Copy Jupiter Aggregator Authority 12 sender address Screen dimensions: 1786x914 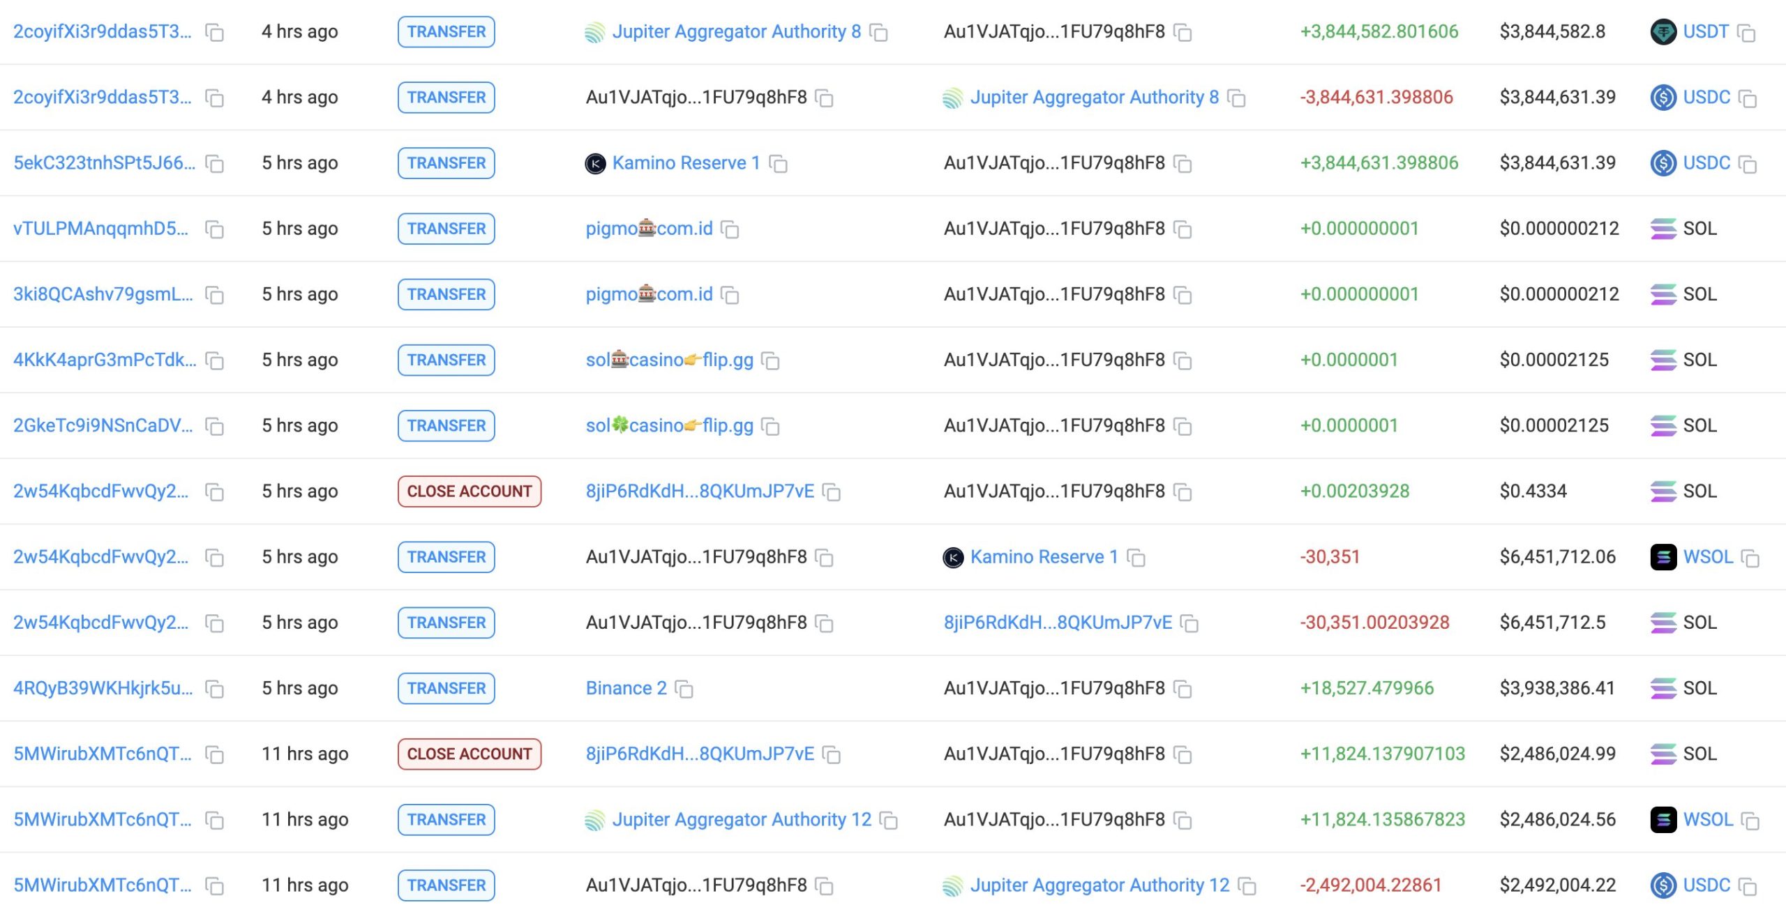click(x=888, y=821)
